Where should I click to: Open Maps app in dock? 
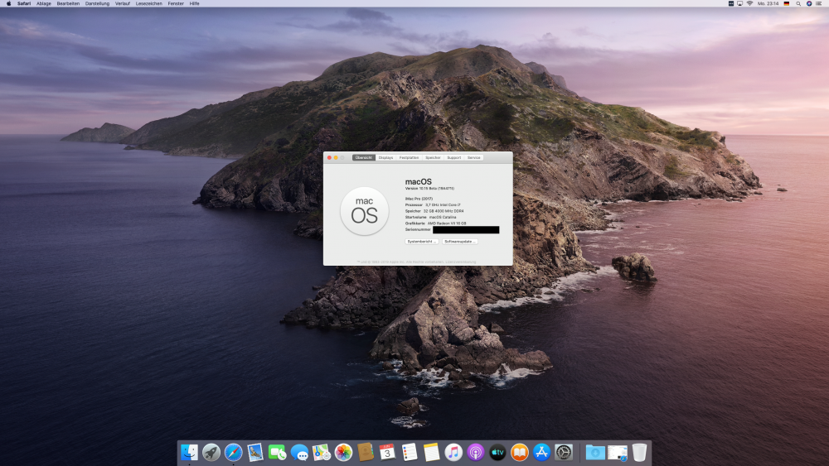(322, 452)
